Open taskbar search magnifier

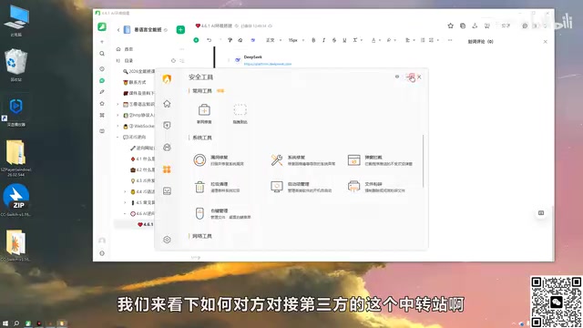click(16, 323)
